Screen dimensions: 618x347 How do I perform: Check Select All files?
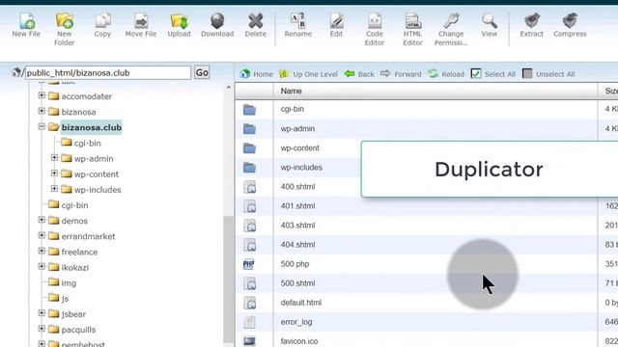point(493,74)
